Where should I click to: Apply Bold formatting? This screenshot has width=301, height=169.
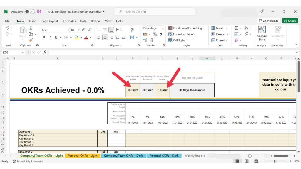pyautogui.click(x=44, y=37)
